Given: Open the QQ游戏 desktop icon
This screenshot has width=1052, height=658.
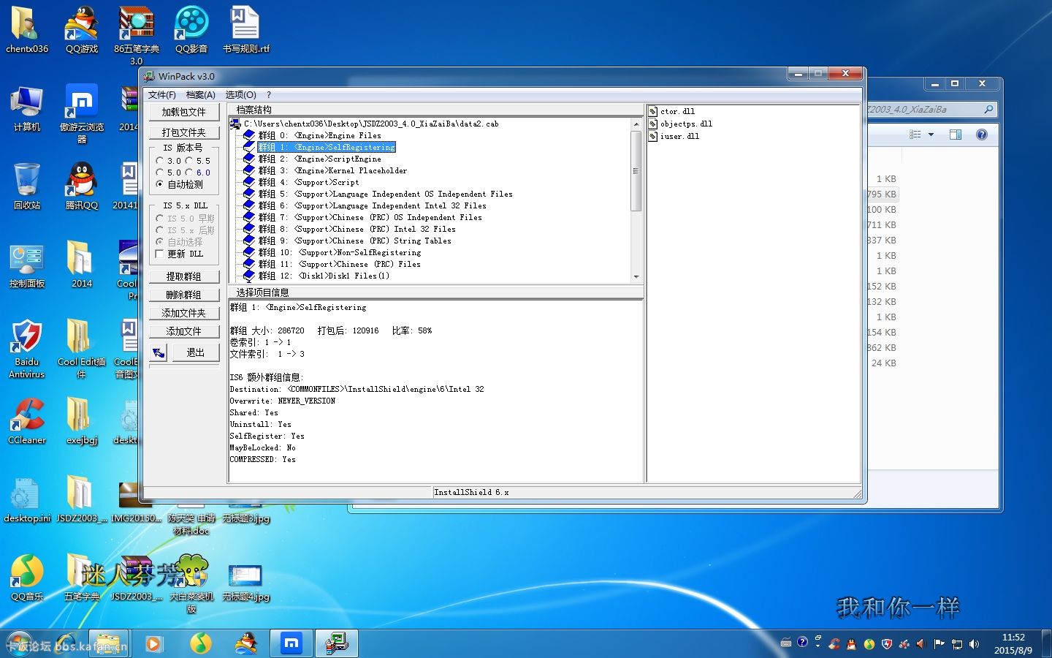Looking at the screenshot, I should click(x=82, y=30).
